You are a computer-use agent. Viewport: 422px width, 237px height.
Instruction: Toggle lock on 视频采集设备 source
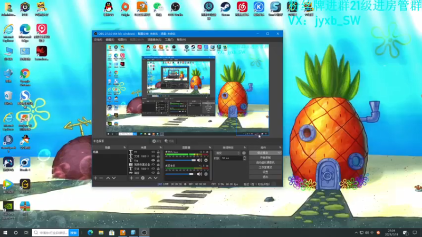click(158, 164)
